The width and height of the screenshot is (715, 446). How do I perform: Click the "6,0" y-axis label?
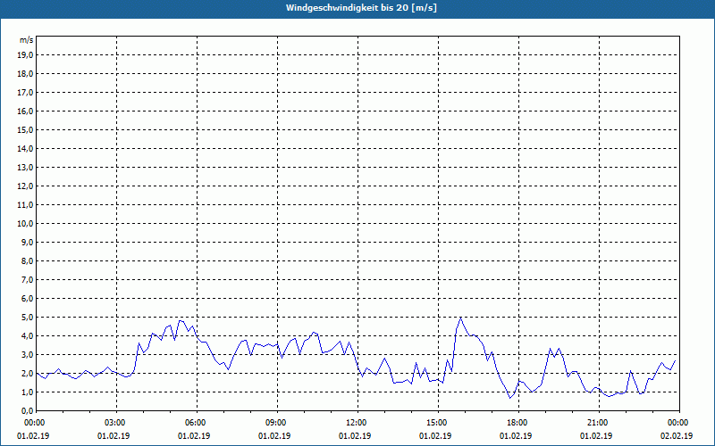27,299
